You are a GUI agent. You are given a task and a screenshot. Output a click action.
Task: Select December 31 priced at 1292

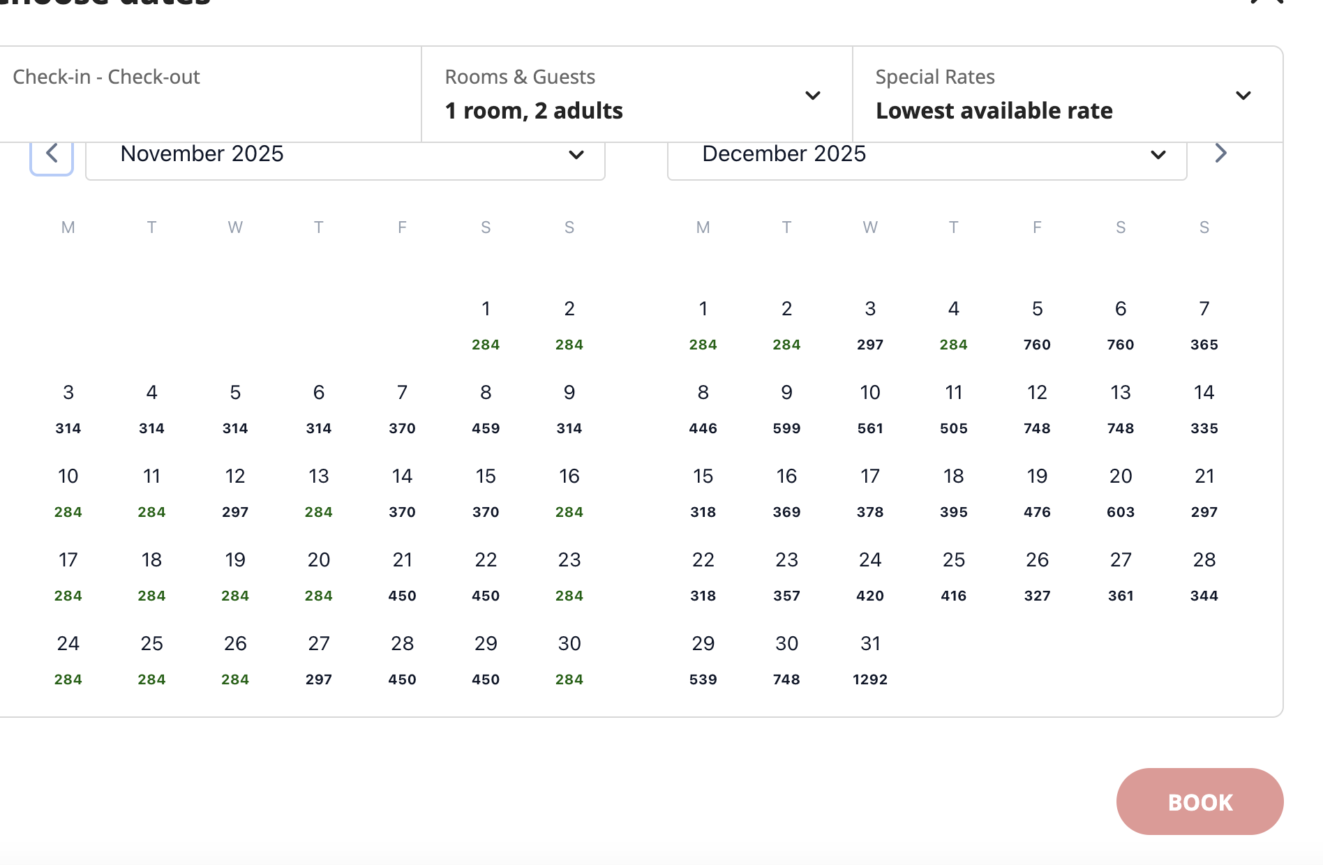click(x=870, y=659)
